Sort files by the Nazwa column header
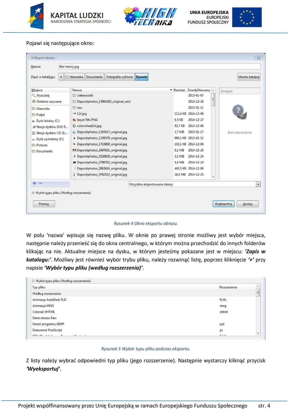288x409 pixels. [x=122, y=90]
